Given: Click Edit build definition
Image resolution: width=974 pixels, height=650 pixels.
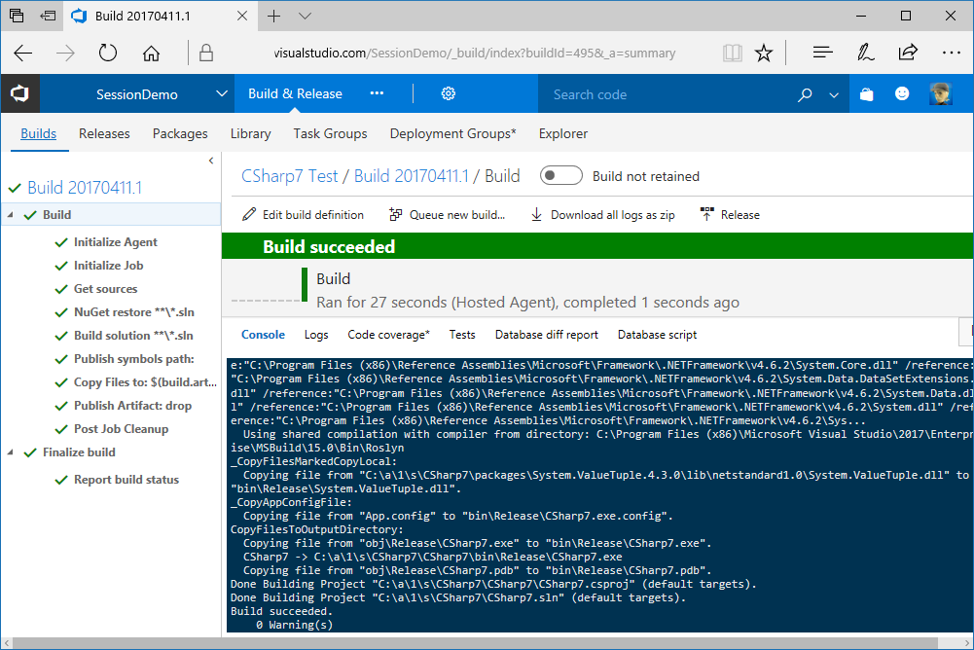Looking at the screenshot, I should (x=304, y=215).
